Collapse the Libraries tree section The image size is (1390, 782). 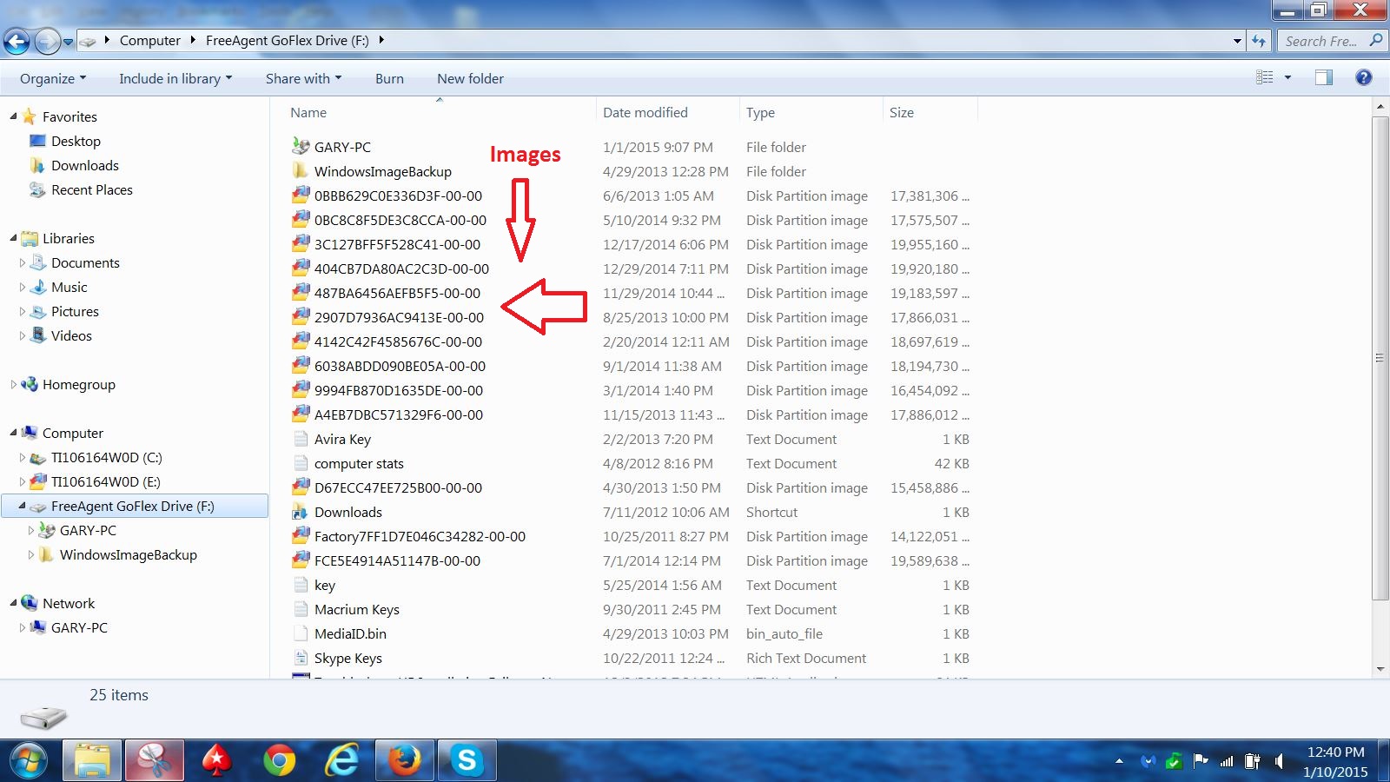coord(13,238)
